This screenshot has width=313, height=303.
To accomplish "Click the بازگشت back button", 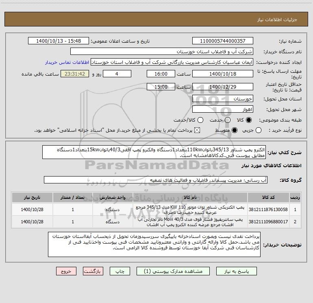I will click(x=93, y=271).
